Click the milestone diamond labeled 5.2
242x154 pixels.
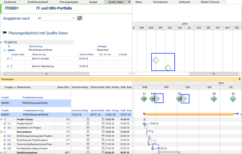pyautogui.click(x=233, y=99)
